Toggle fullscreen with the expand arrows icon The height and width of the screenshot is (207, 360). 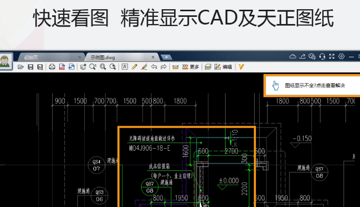click(332, 56)
